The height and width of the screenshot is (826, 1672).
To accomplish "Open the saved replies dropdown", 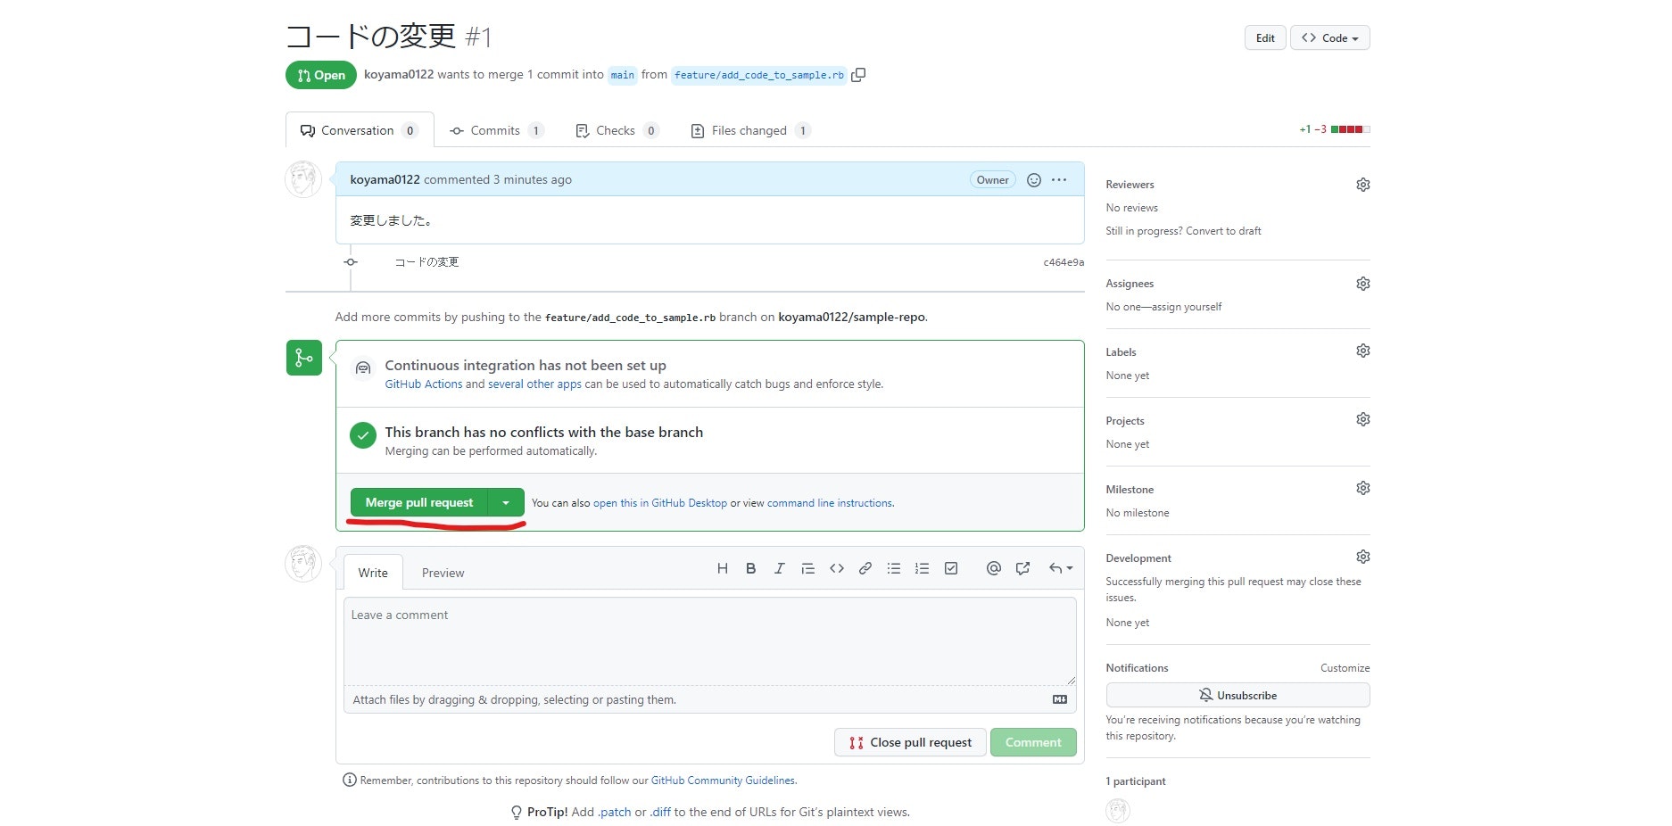I will [x=1061, y=568].
